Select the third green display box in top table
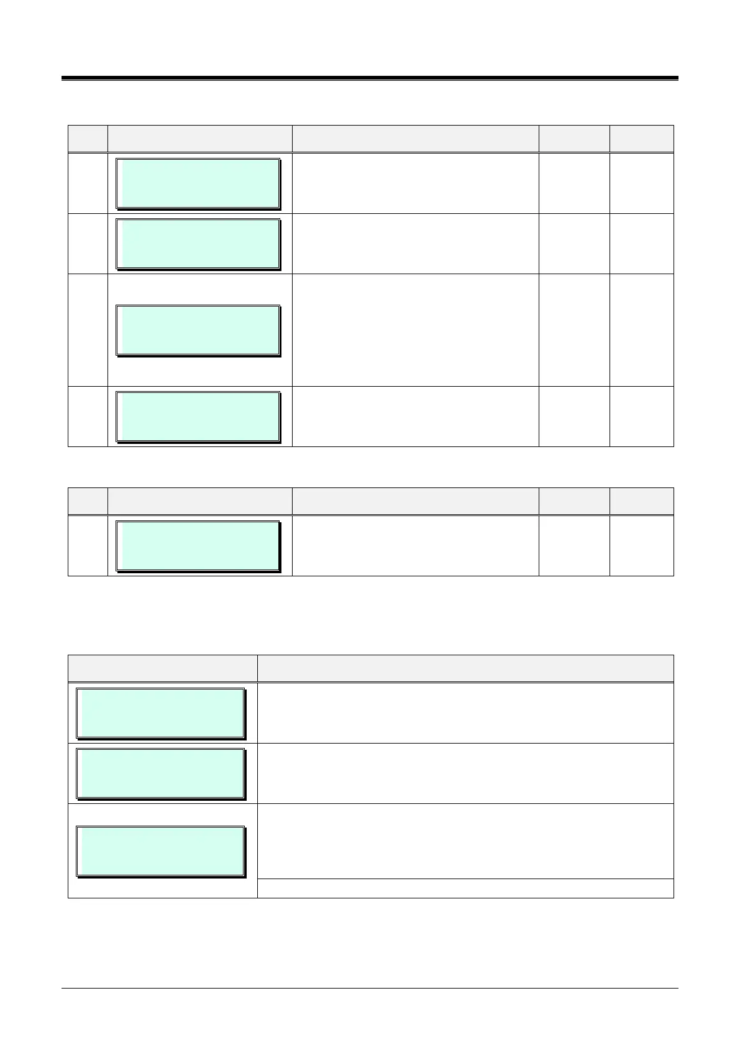Image resolution: width=740 pixels, height=1047 pixels. tap(198, 330)
